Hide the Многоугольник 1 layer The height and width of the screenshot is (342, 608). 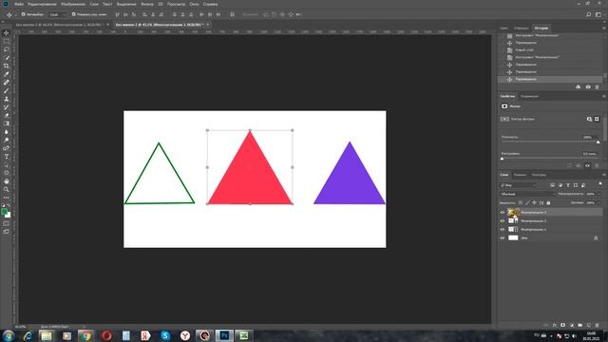503,230
